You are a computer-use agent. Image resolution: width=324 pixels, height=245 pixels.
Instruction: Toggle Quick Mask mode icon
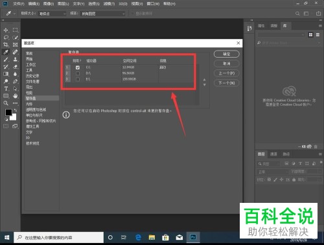click(x=6, y=126)
